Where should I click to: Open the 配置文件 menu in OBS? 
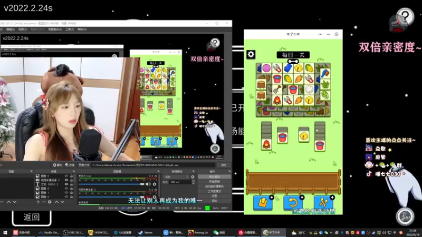pyautogui.click(x=37, y=29)
